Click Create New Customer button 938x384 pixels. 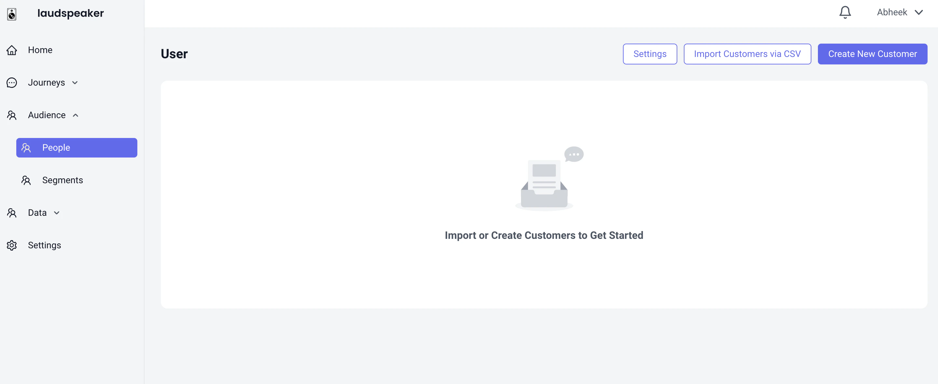(x=872, y=54)
